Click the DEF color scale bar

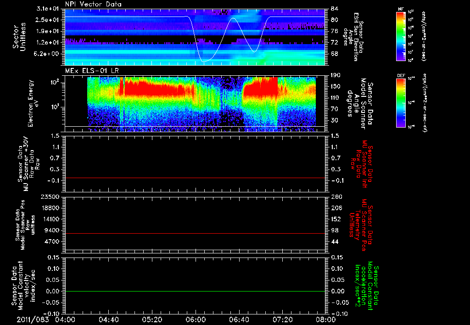coord(401,103)
